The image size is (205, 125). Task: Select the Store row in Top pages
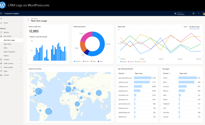[x=182, y=82]
